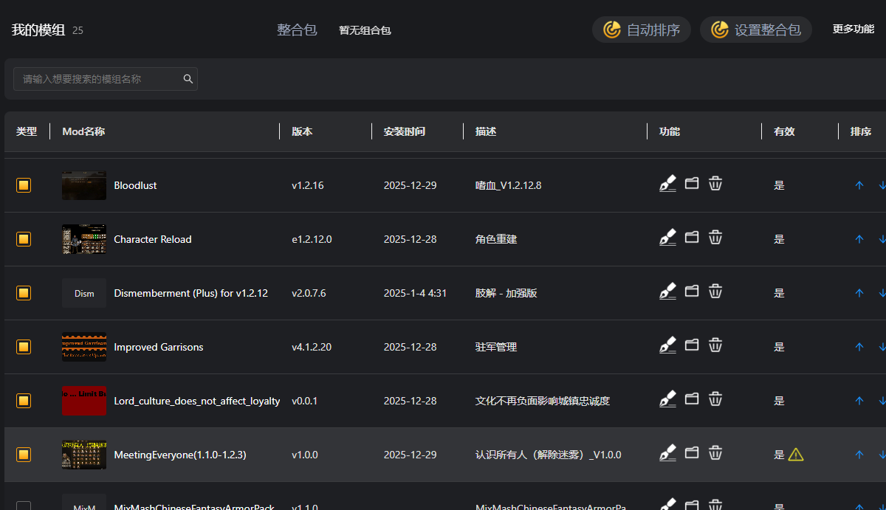Click the magnifier icon in the search bar

[x=188, y=78]
